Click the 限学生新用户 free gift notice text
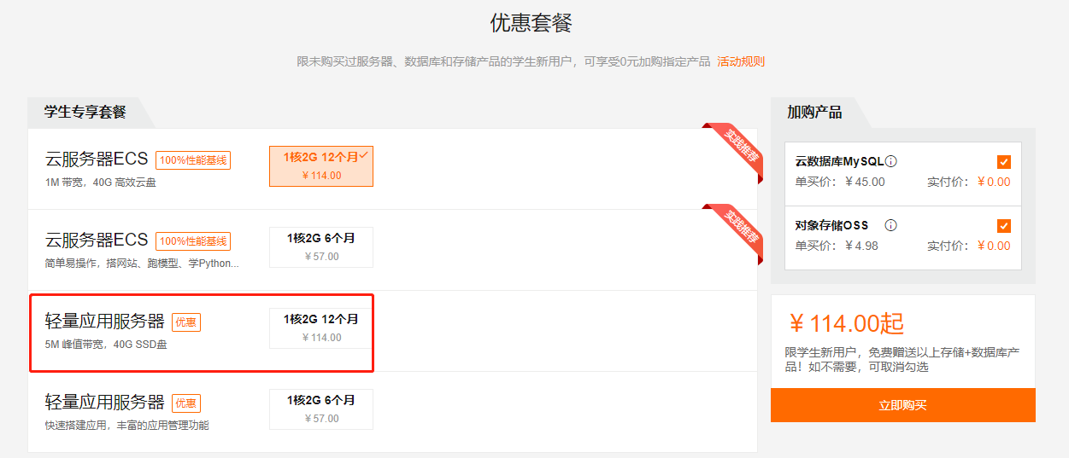This screenshot has width=1069, height=458. pos(902,359)
